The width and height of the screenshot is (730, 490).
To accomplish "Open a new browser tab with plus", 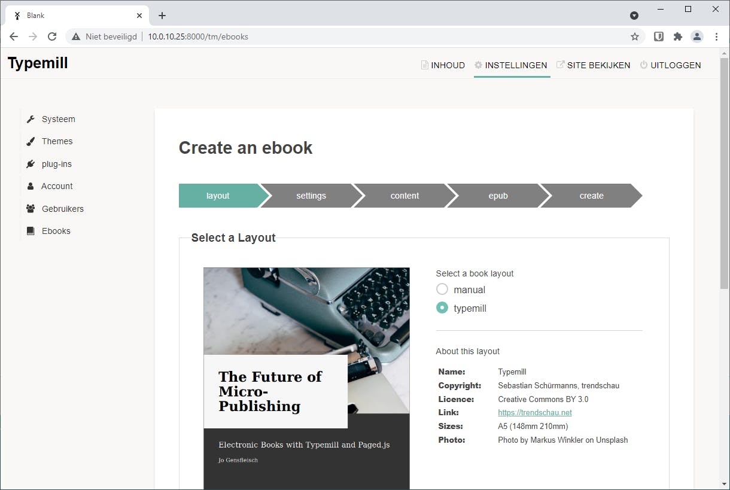I will pyautogui.click(x=162, y=16).
